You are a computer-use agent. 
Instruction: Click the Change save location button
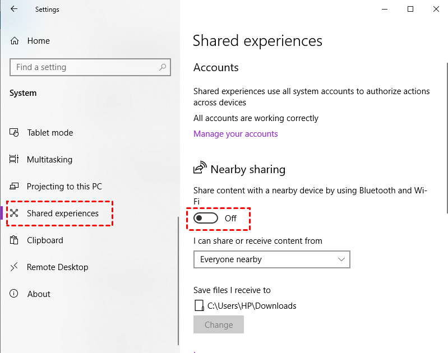tap(219, 324)
